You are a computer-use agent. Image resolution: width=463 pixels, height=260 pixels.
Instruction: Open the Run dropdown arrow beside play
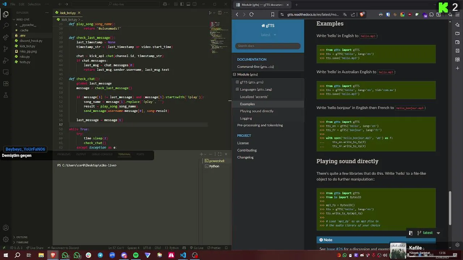214,13
